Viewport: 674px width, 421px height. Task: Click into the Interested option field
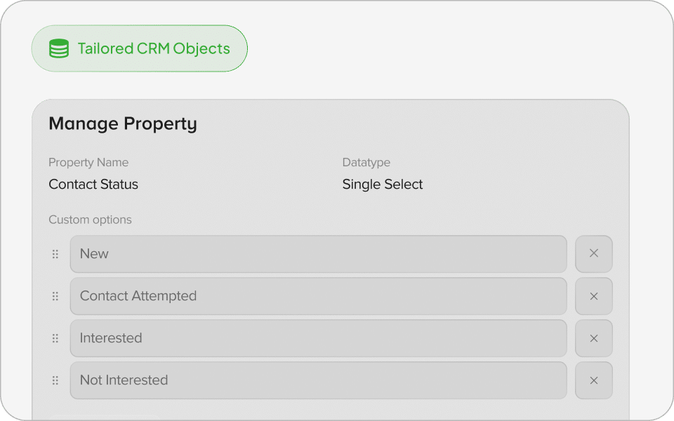point(318,338)
